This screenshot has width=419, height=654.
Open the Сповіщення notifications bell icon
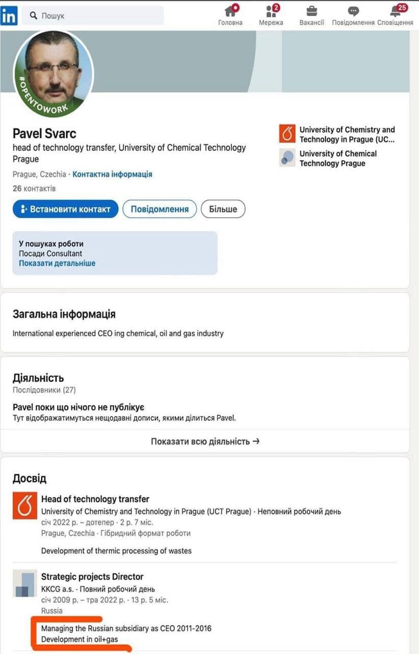point(396,11)
